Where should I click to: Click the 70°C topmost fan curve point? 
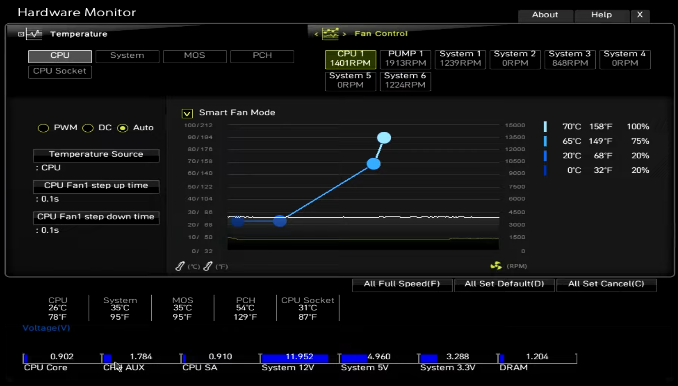click(384, 138)
